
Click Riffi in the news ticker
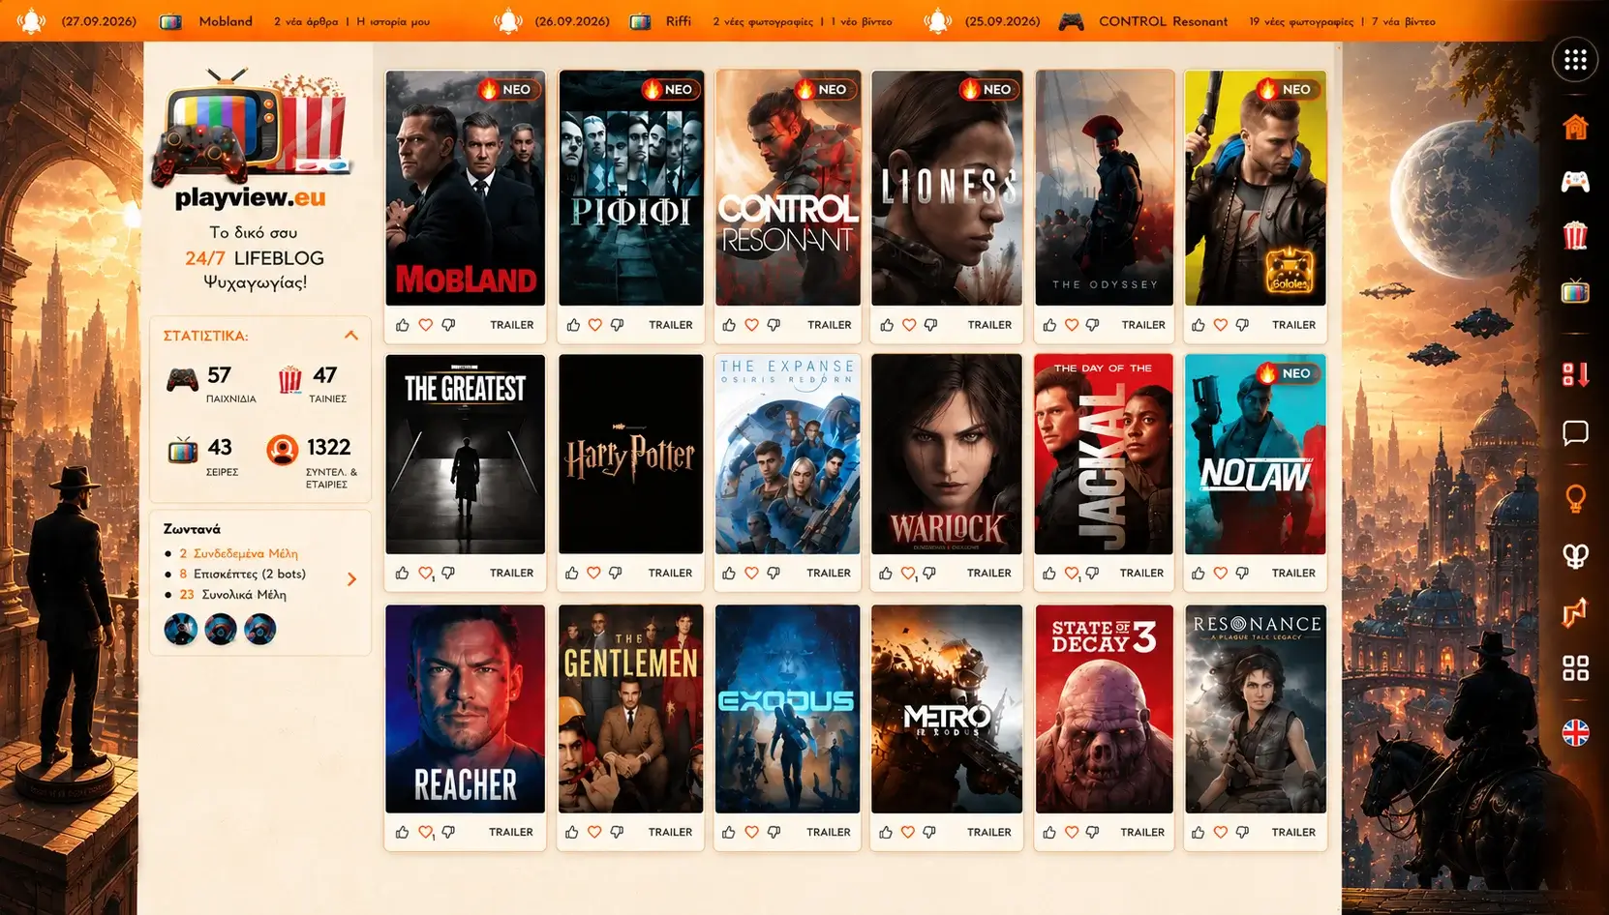[x=679, y=21]
